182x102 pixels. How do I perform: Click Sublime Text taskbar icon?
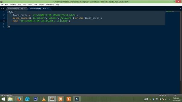point(52,99)
